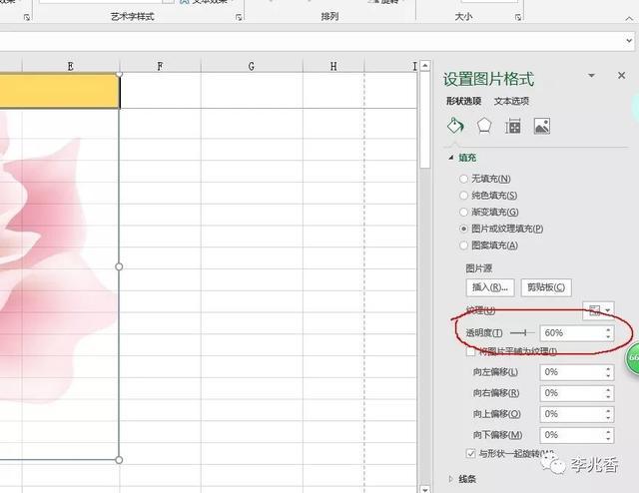
Task: Click the 向下偏移(M) value field
Action: 571,435
